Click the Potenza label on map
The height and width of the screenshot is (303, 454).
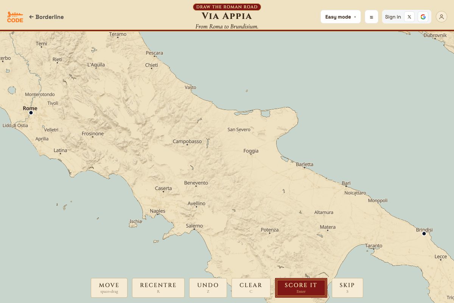pyautogui.click(x=269, y=230)
